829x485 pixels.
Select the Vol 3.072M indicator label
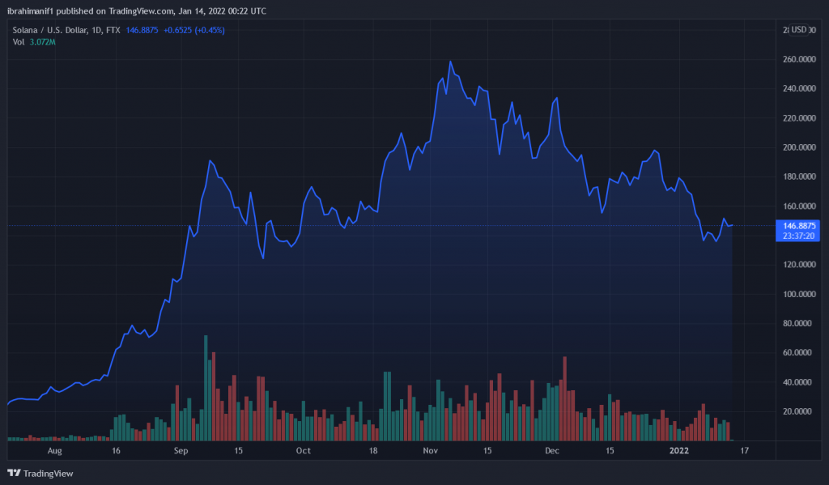[34, 42]
